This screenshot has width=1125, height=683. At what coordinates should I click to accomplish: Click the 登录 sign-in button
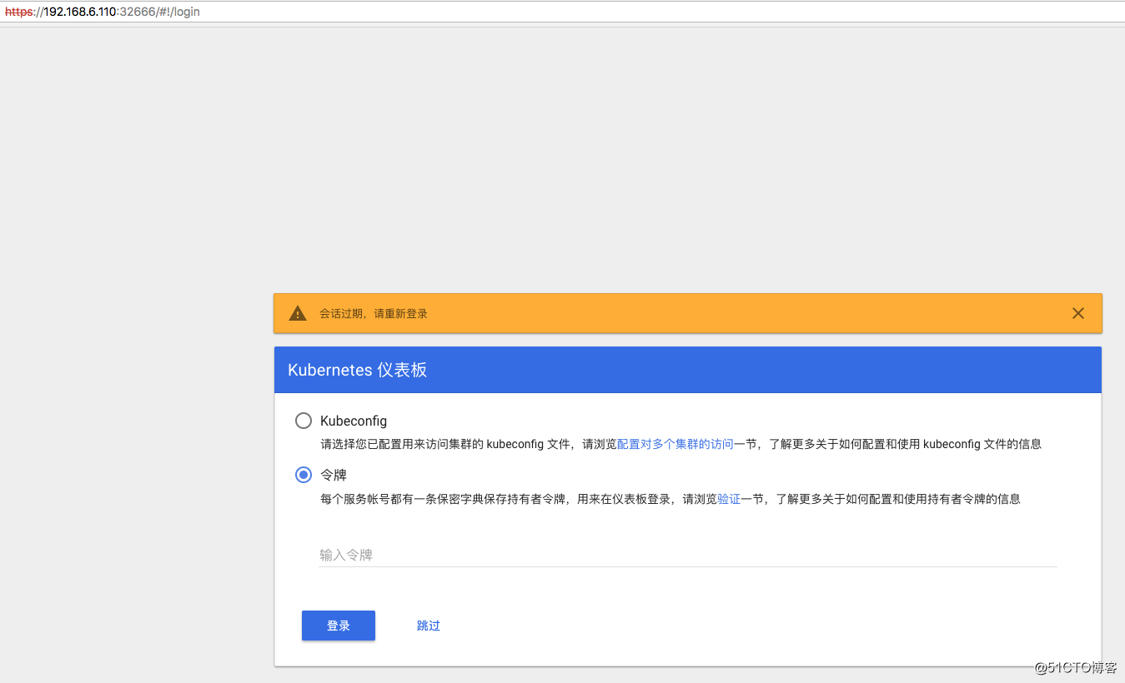click(339, 626)
